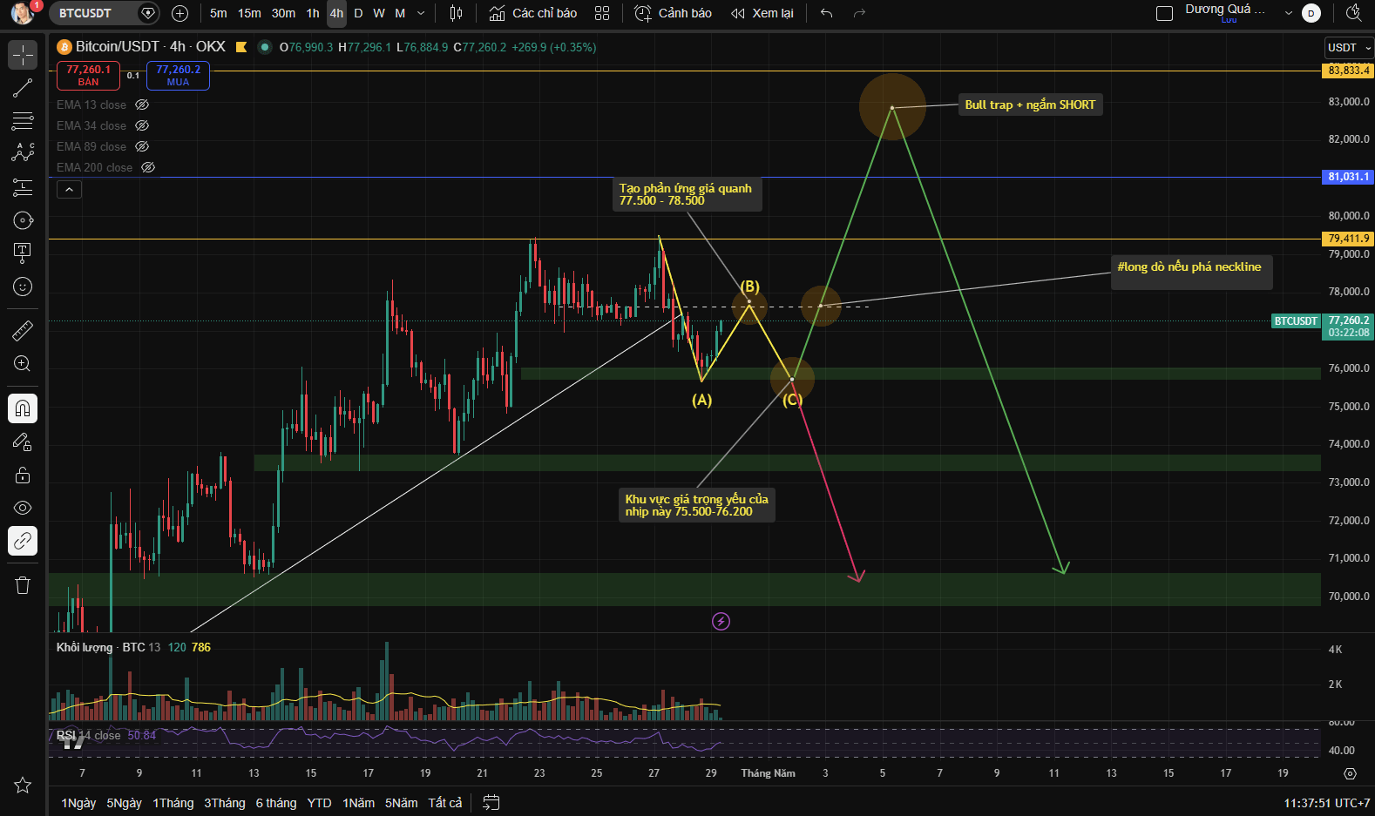This screenshot has width=1375, height=816.
Task: Toggle magnet mode snapping
Action: click(x=23, y=408)
